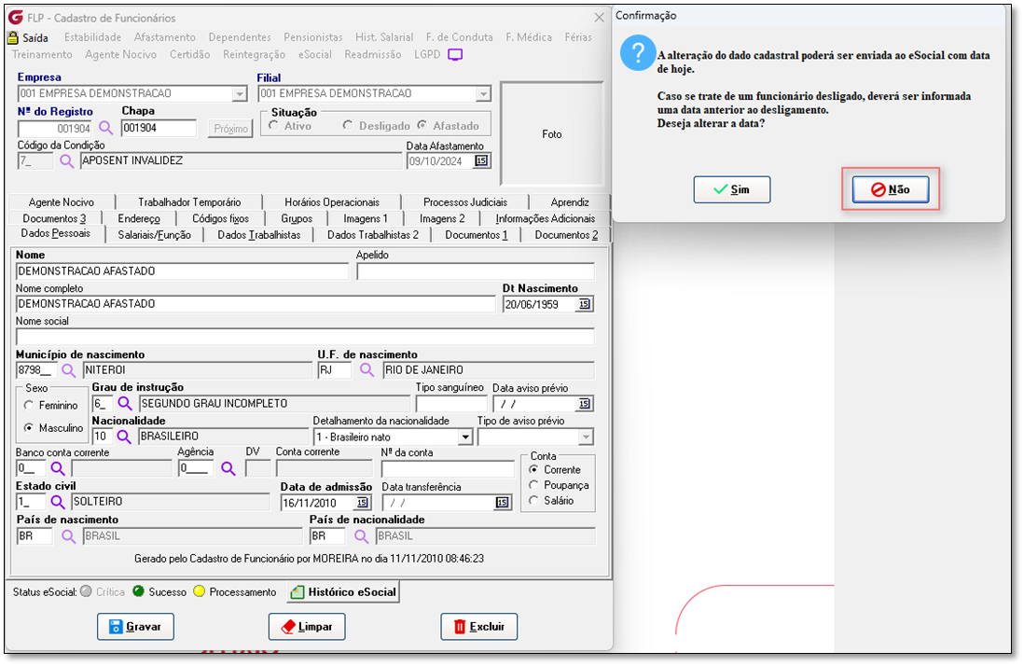Switch to Salariais/Função tab
Screen dimensions: 1024x666
[x=154, y=234]
